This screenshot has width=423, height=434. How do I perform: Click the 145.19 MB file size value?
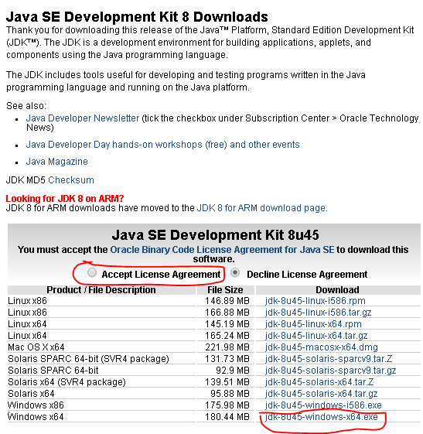pyautogui.click(x=227, y=324)
